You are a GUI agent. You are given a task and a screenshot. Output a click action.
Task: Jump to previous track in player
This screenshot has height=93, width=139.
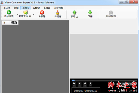click(74, 84)
